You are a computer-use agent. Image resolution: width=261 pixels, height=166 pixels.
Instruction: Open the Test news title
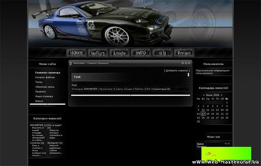click(77, 77)
